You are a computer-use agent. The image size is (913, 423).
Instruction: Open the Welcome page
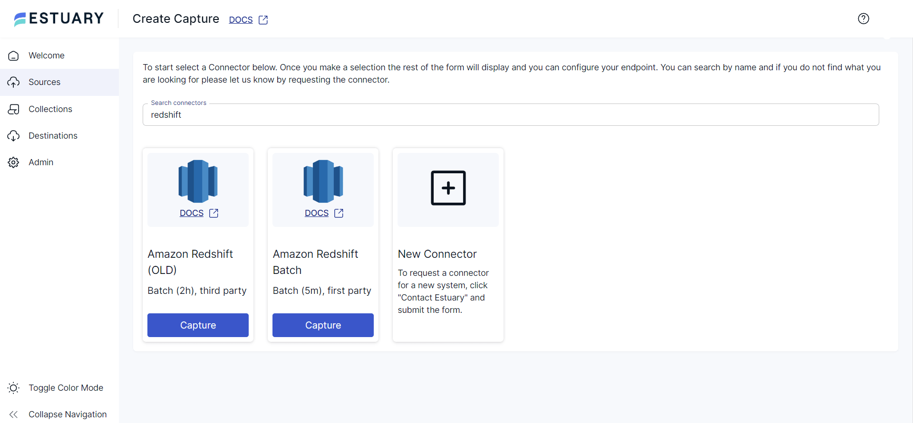(59, 56)
